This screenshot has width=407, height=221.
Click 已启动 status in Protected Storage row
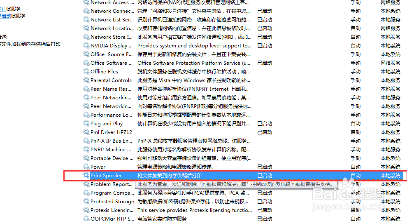pos(265,202)
